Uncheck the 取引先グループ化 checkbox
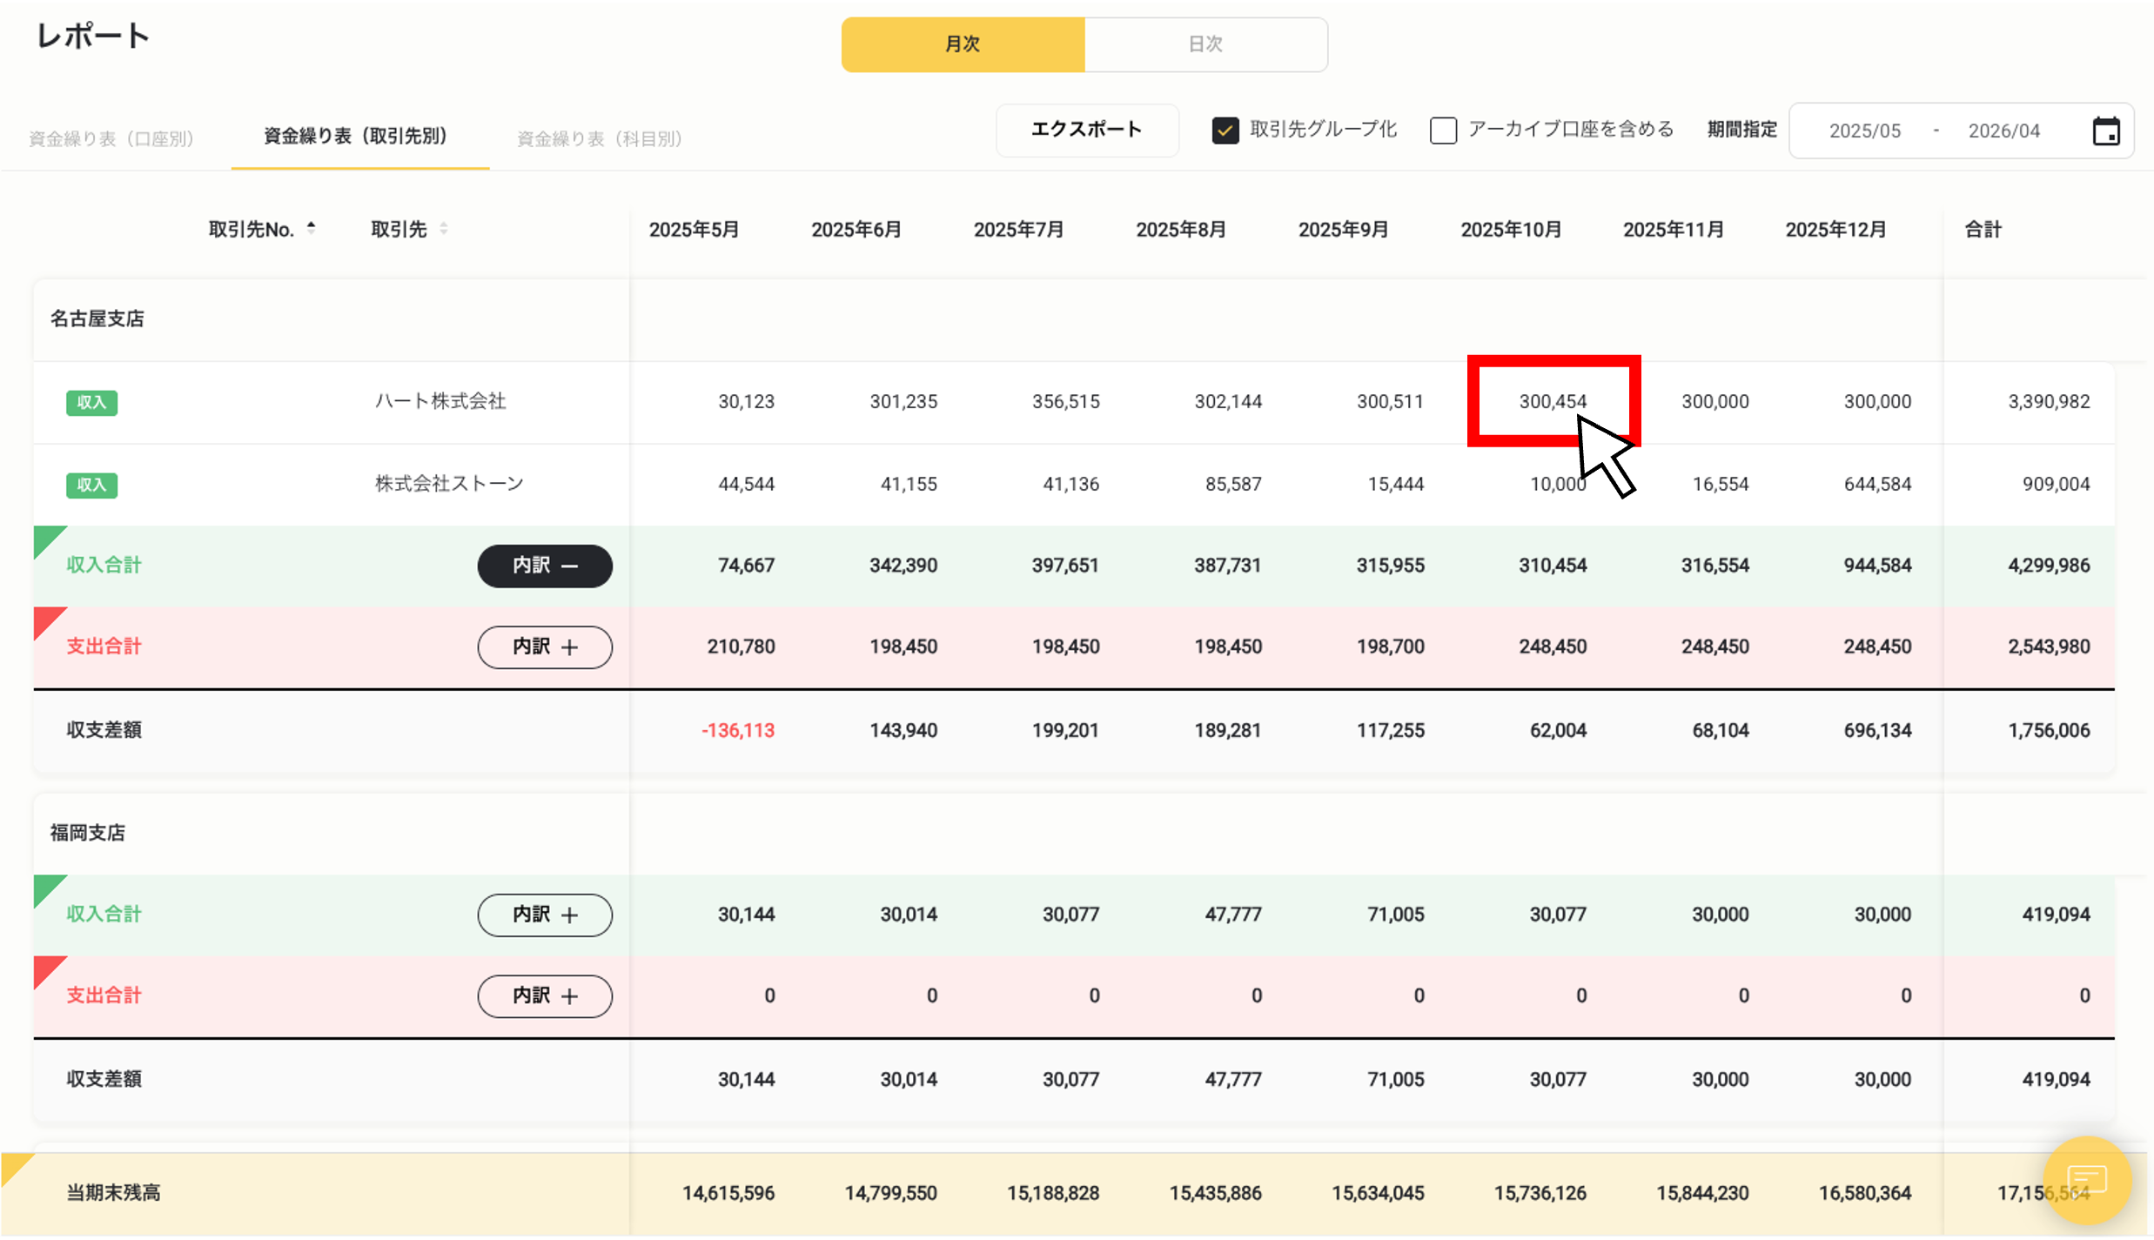The height and width of the screenshot is (1240, 2154). [1225, 130]
